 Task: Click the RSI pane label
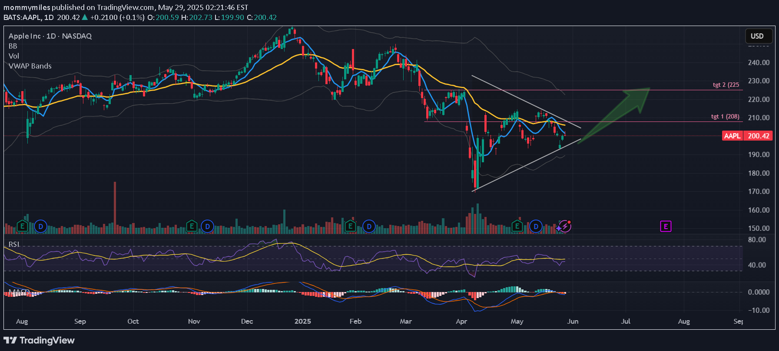pyautogui.click(x=14, y=244)
